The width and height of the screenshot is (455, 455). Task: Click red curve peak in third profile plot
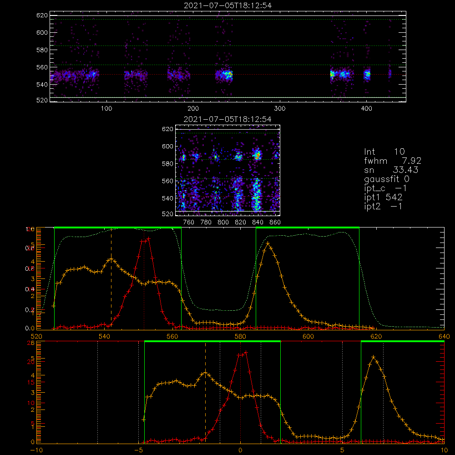(148, 238)
